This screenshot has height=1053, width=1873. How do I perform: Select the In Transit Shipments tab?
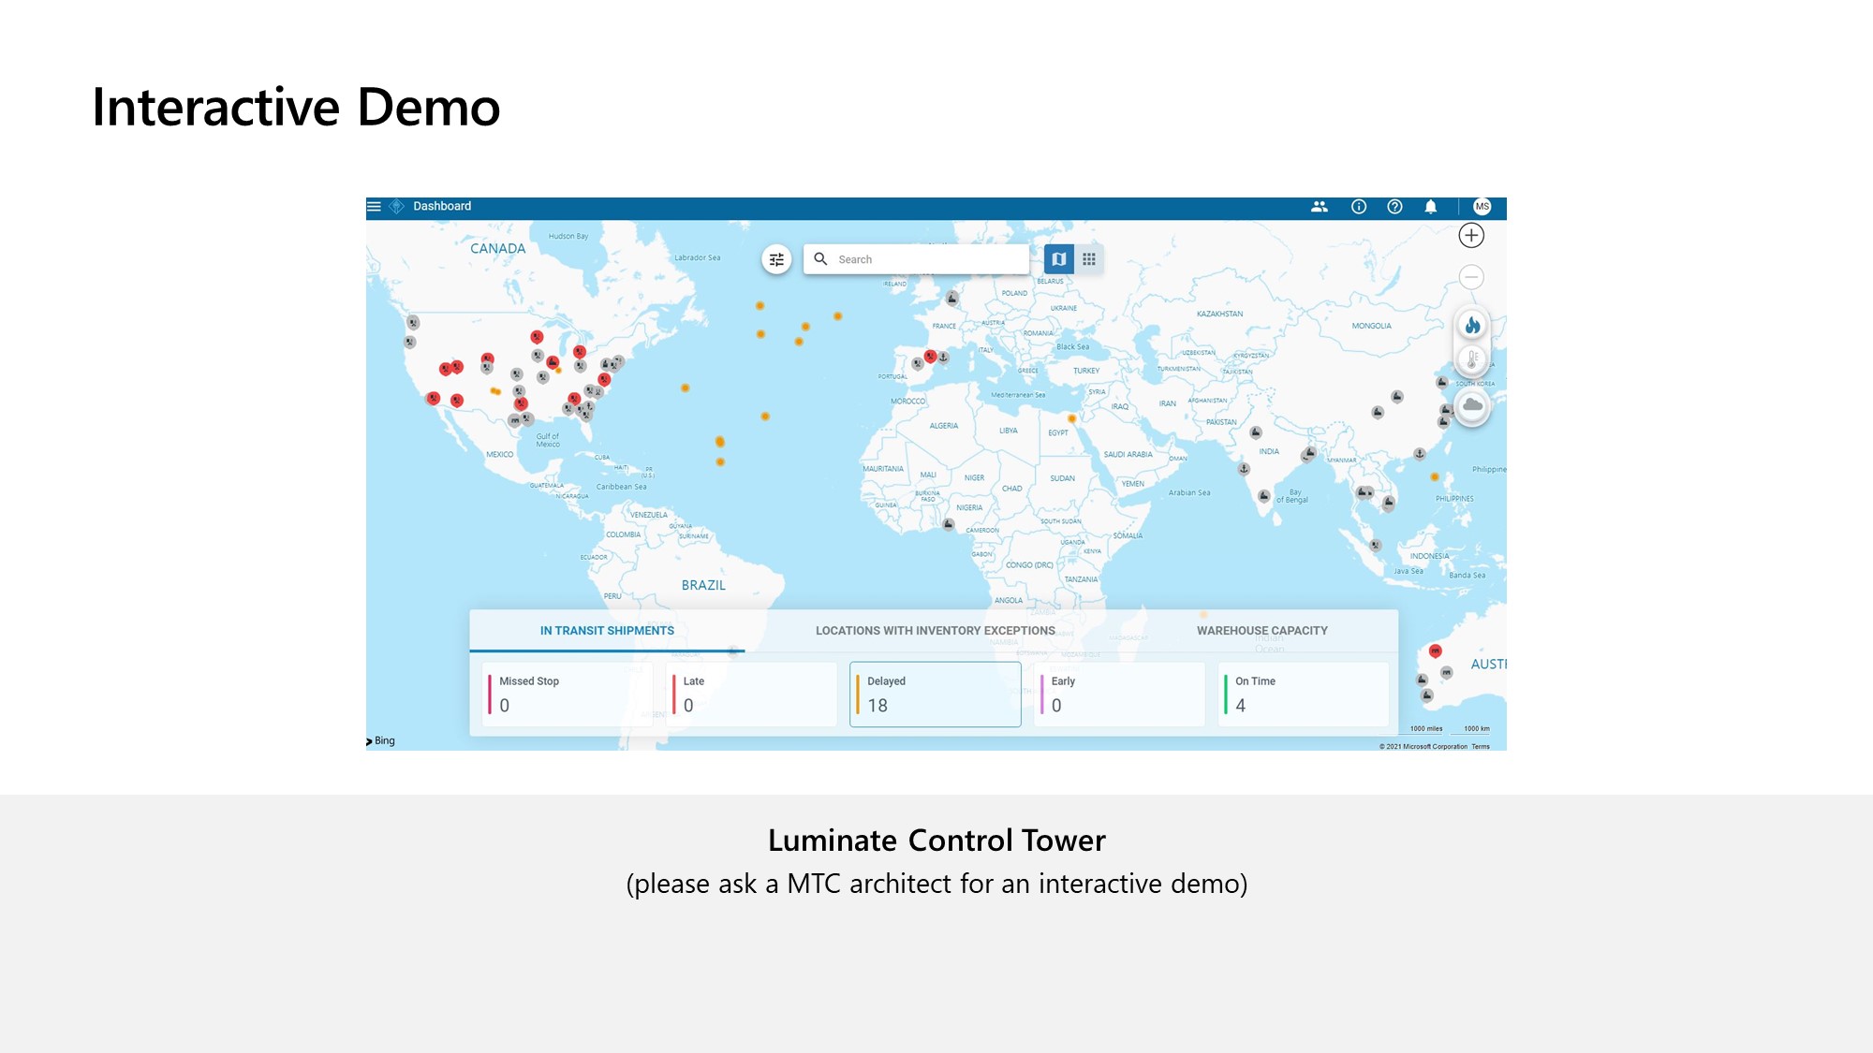tap(607, 631)
